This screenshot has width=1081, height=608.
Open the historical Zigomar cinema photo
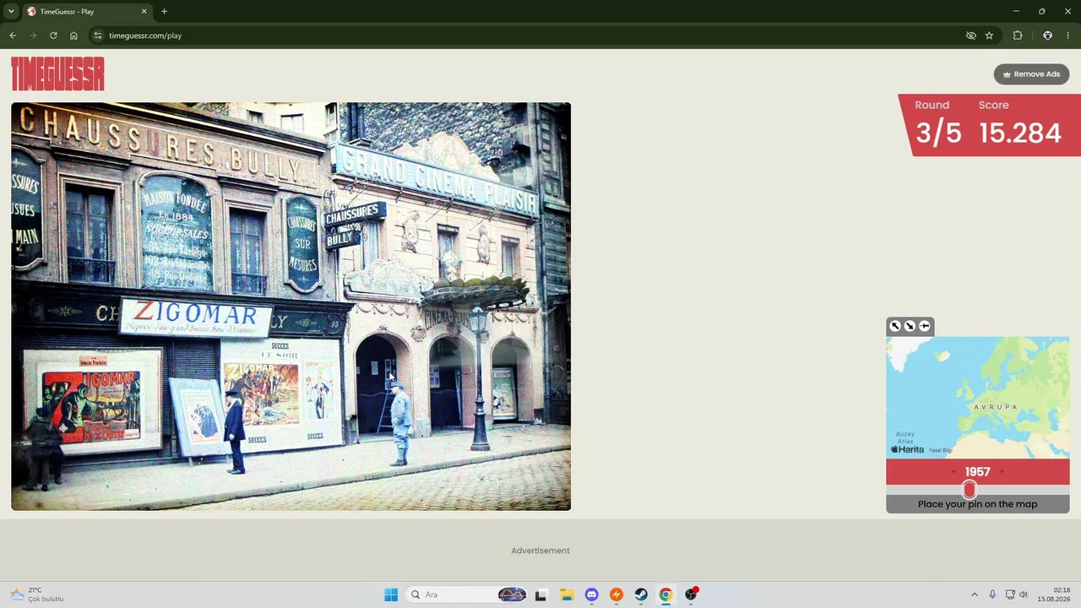pyautogui.click(x=291, y=307)
